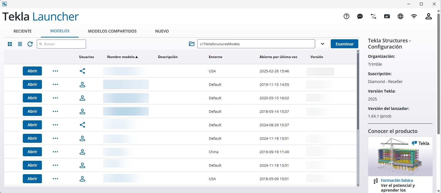This screenshot has width=441, height=193.
Task: Switch to the RECIENTE tab
Action: [x=22, y=31]
